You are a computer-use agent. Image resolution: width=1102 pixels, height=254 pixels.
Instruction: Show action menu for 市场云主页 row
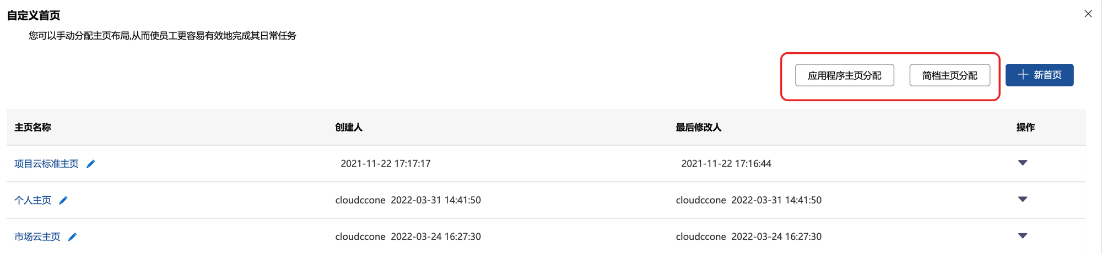tap(1022, 236)
